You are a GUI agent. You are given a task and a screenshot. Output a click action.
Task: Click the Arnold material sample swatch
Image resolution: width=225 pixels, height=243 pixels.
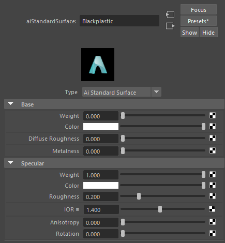tap(98, 65)
